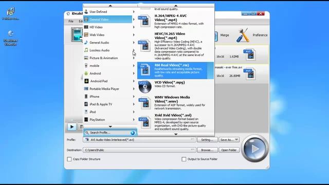329x185 pixels.
Task: Click the Browse... button
Action: 207,150
